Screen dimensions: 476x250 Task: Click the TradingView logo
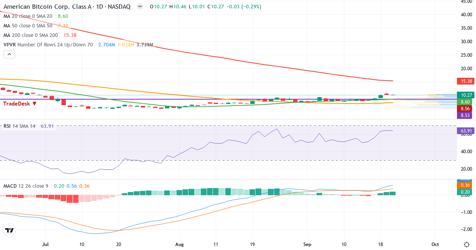(x=9, y=230)
